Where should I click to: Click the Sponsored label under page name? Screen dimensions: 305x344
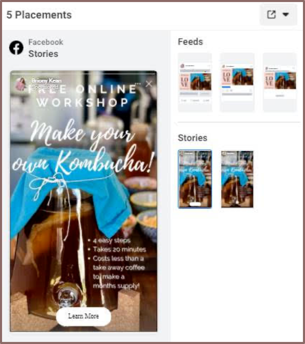pos(45,87)
